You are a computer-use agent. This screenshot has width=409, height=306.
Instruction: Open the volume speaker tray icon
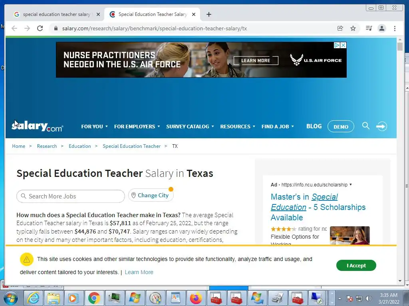[x=369, y=298]
